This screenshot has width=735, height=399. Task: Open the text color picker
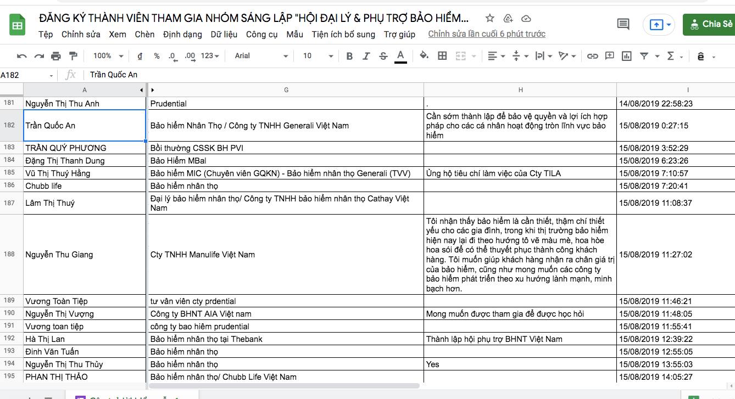point(401,56)
